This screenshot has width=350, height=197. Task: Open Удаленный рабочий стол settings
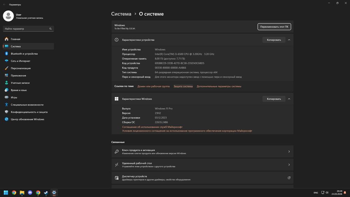[x=202, y=165]
